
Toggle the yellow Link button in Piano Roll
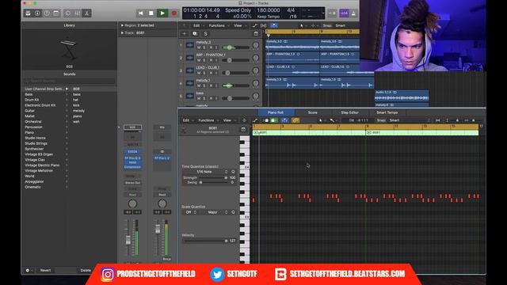point(295,120)
